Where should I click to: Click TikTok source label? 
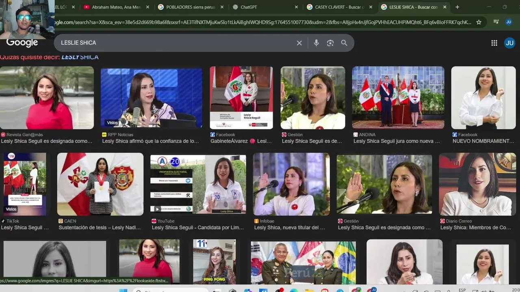[13, 221]
